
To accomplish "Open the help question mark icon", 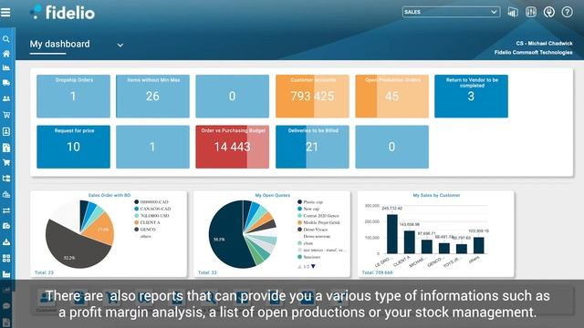I will point(567,12).
